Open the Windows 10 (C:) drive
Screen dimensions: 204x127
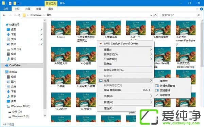point(18,106)
